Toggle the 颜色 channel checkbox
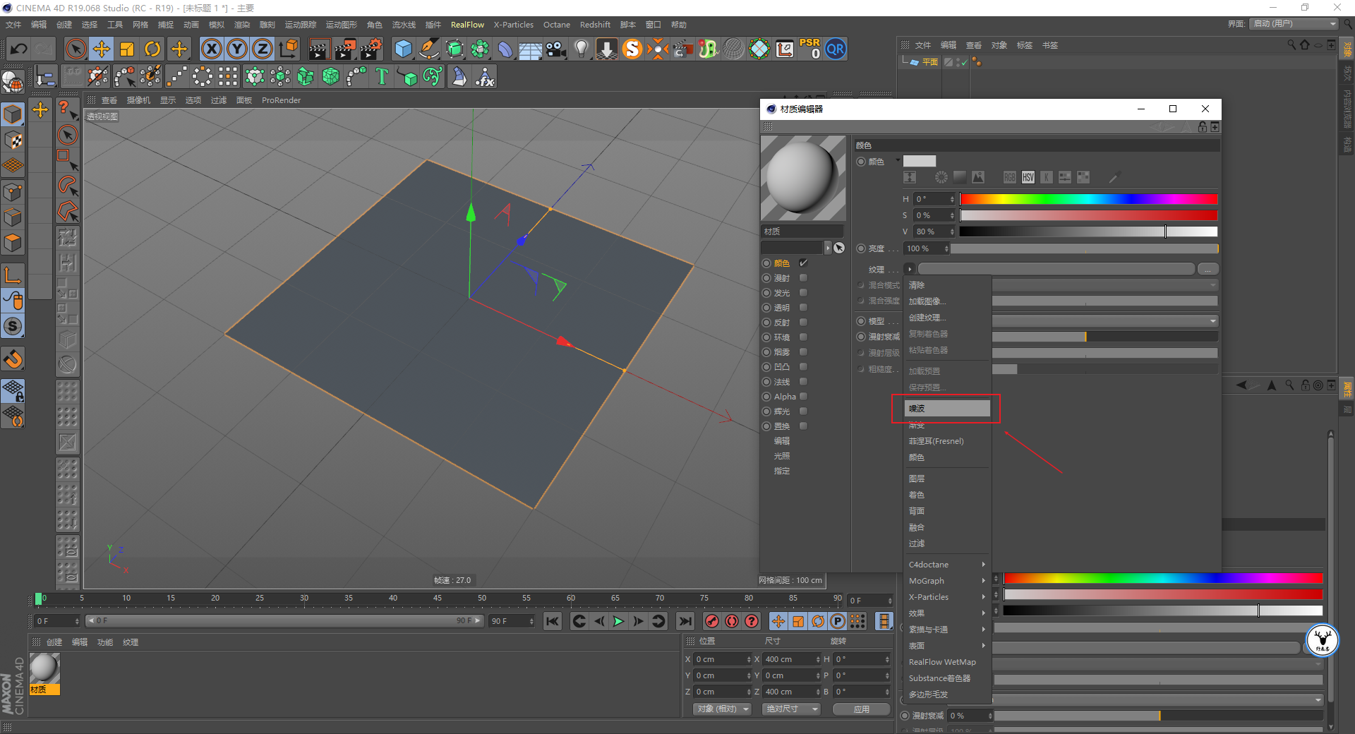The height and width of the screenshot is (734, 1355). 803,263
